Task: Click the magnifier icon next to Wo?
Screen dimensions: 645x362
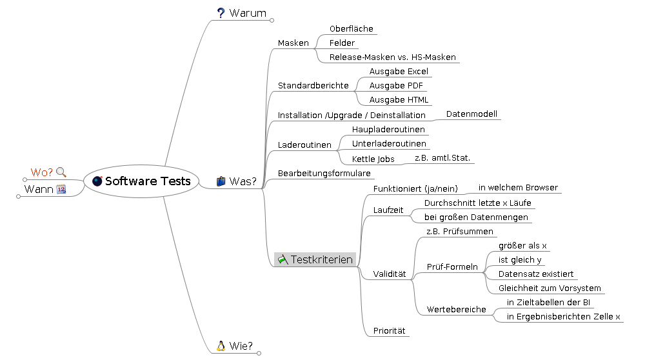Action: (x=61, y=172)
